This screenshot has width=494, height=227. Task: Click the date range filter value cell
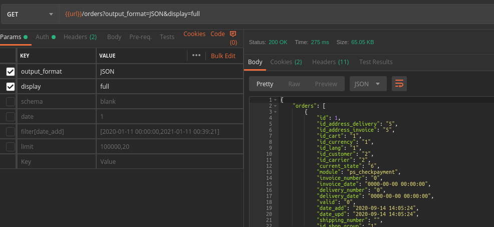pos(169,131)
